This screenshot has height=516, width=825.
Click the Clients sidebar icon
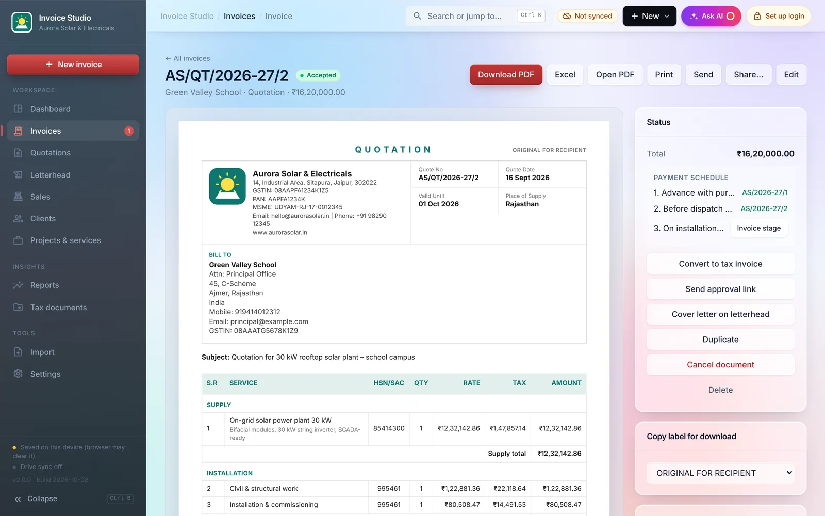(x=18, y=219)
